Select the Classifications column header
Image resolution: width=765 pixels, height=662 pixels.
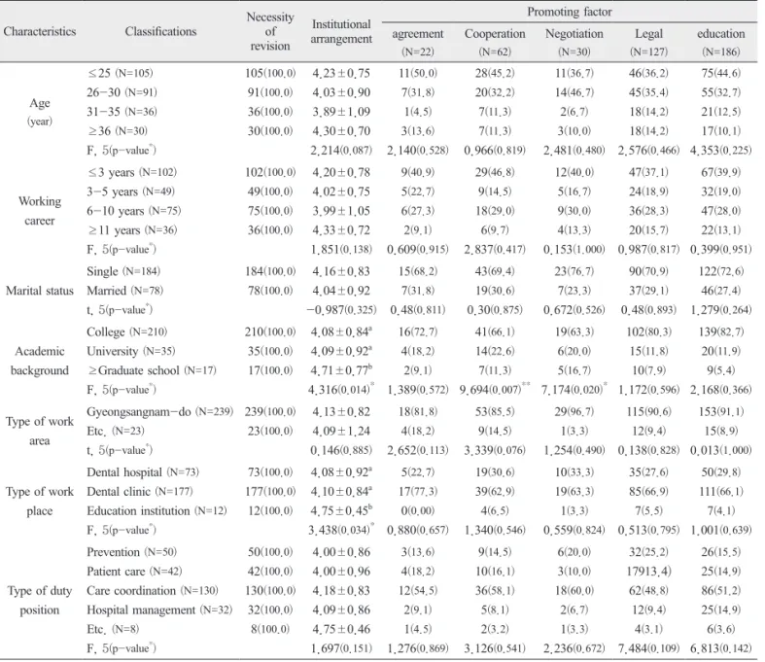(160, 32)
